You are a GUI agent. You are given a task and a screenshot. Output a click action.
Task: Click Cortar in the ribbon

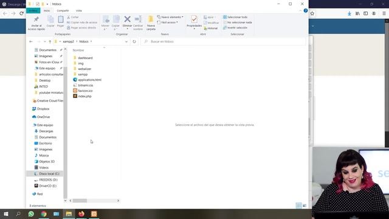point(73,17)
